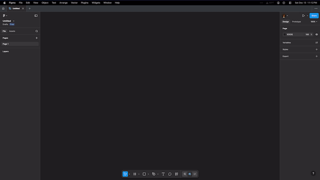The width and height of the screenshot is (320, 180).
Task: Select the Pen tool
Action: point(154,174)
